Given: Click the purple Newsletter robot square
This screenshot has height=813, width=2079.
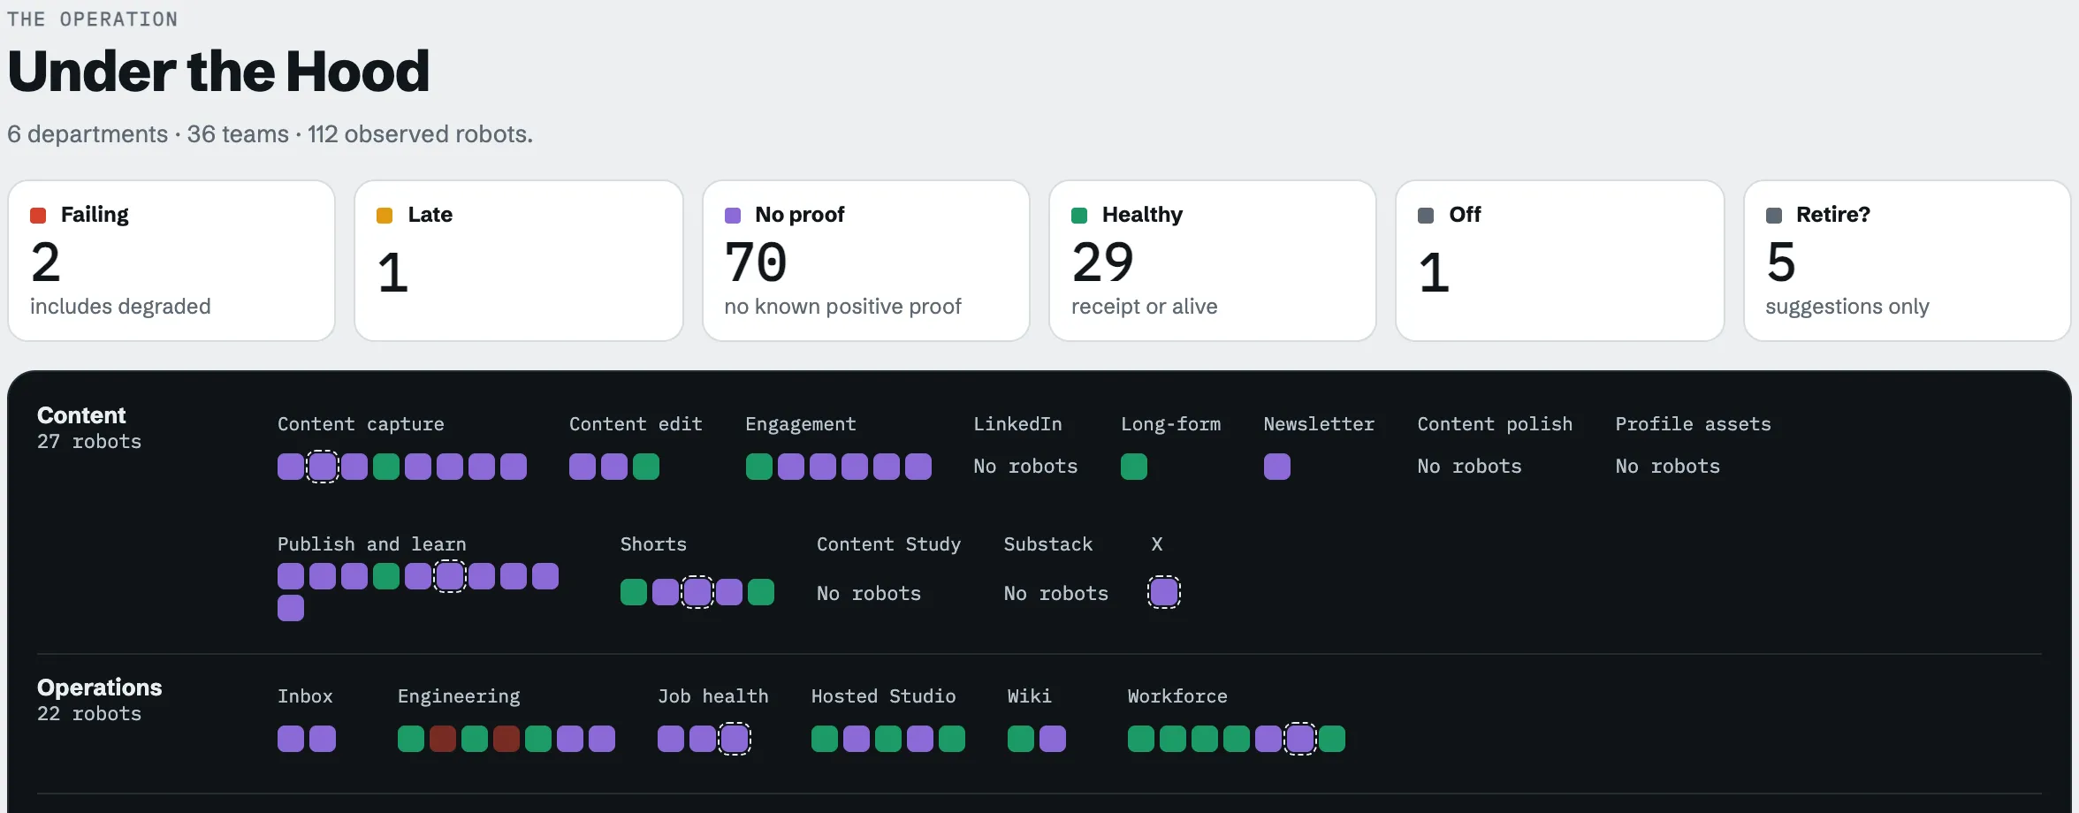Looking at the screenshot, I should pos(1277,467).
